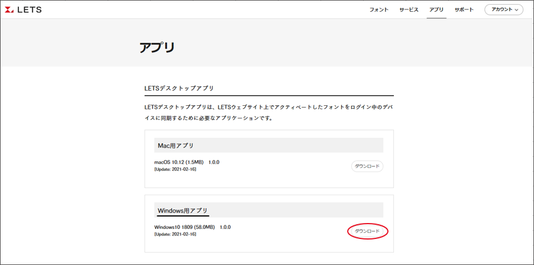The width and height of the screenshot is (534, 265).
Task: Click the chevron arrow inside アカウント button
Action: 517,10
